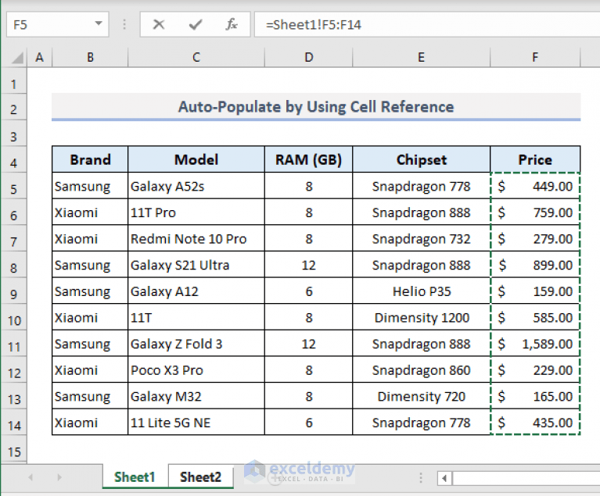
Task: Select the '435.00' price cell
Action: tap(535, 423)
